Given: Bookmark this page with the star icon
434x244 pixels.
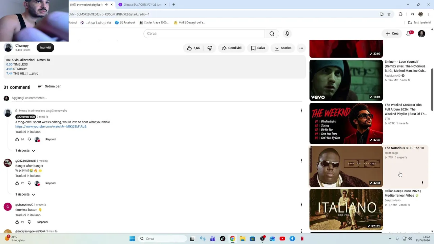Looking at the screenshot, I should coord(389,14).
